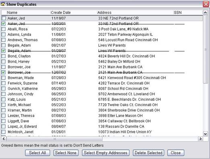Click '8087 School Rd Cincinnati OH'
210x159 pixels.
(x=123, y=88)
